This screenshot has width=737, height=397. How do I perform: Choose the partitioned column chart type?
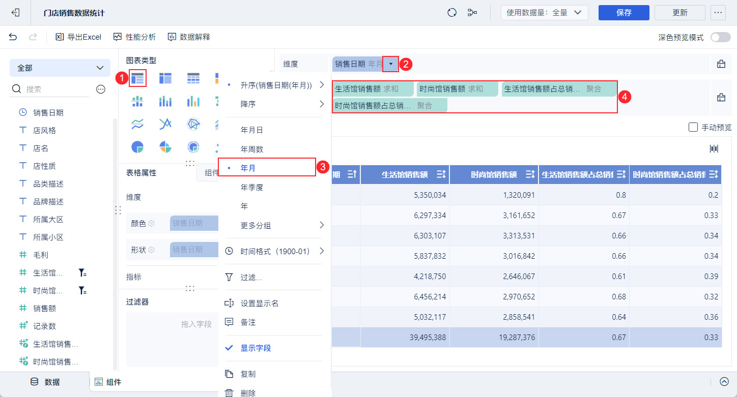click(x=137, y=101)
